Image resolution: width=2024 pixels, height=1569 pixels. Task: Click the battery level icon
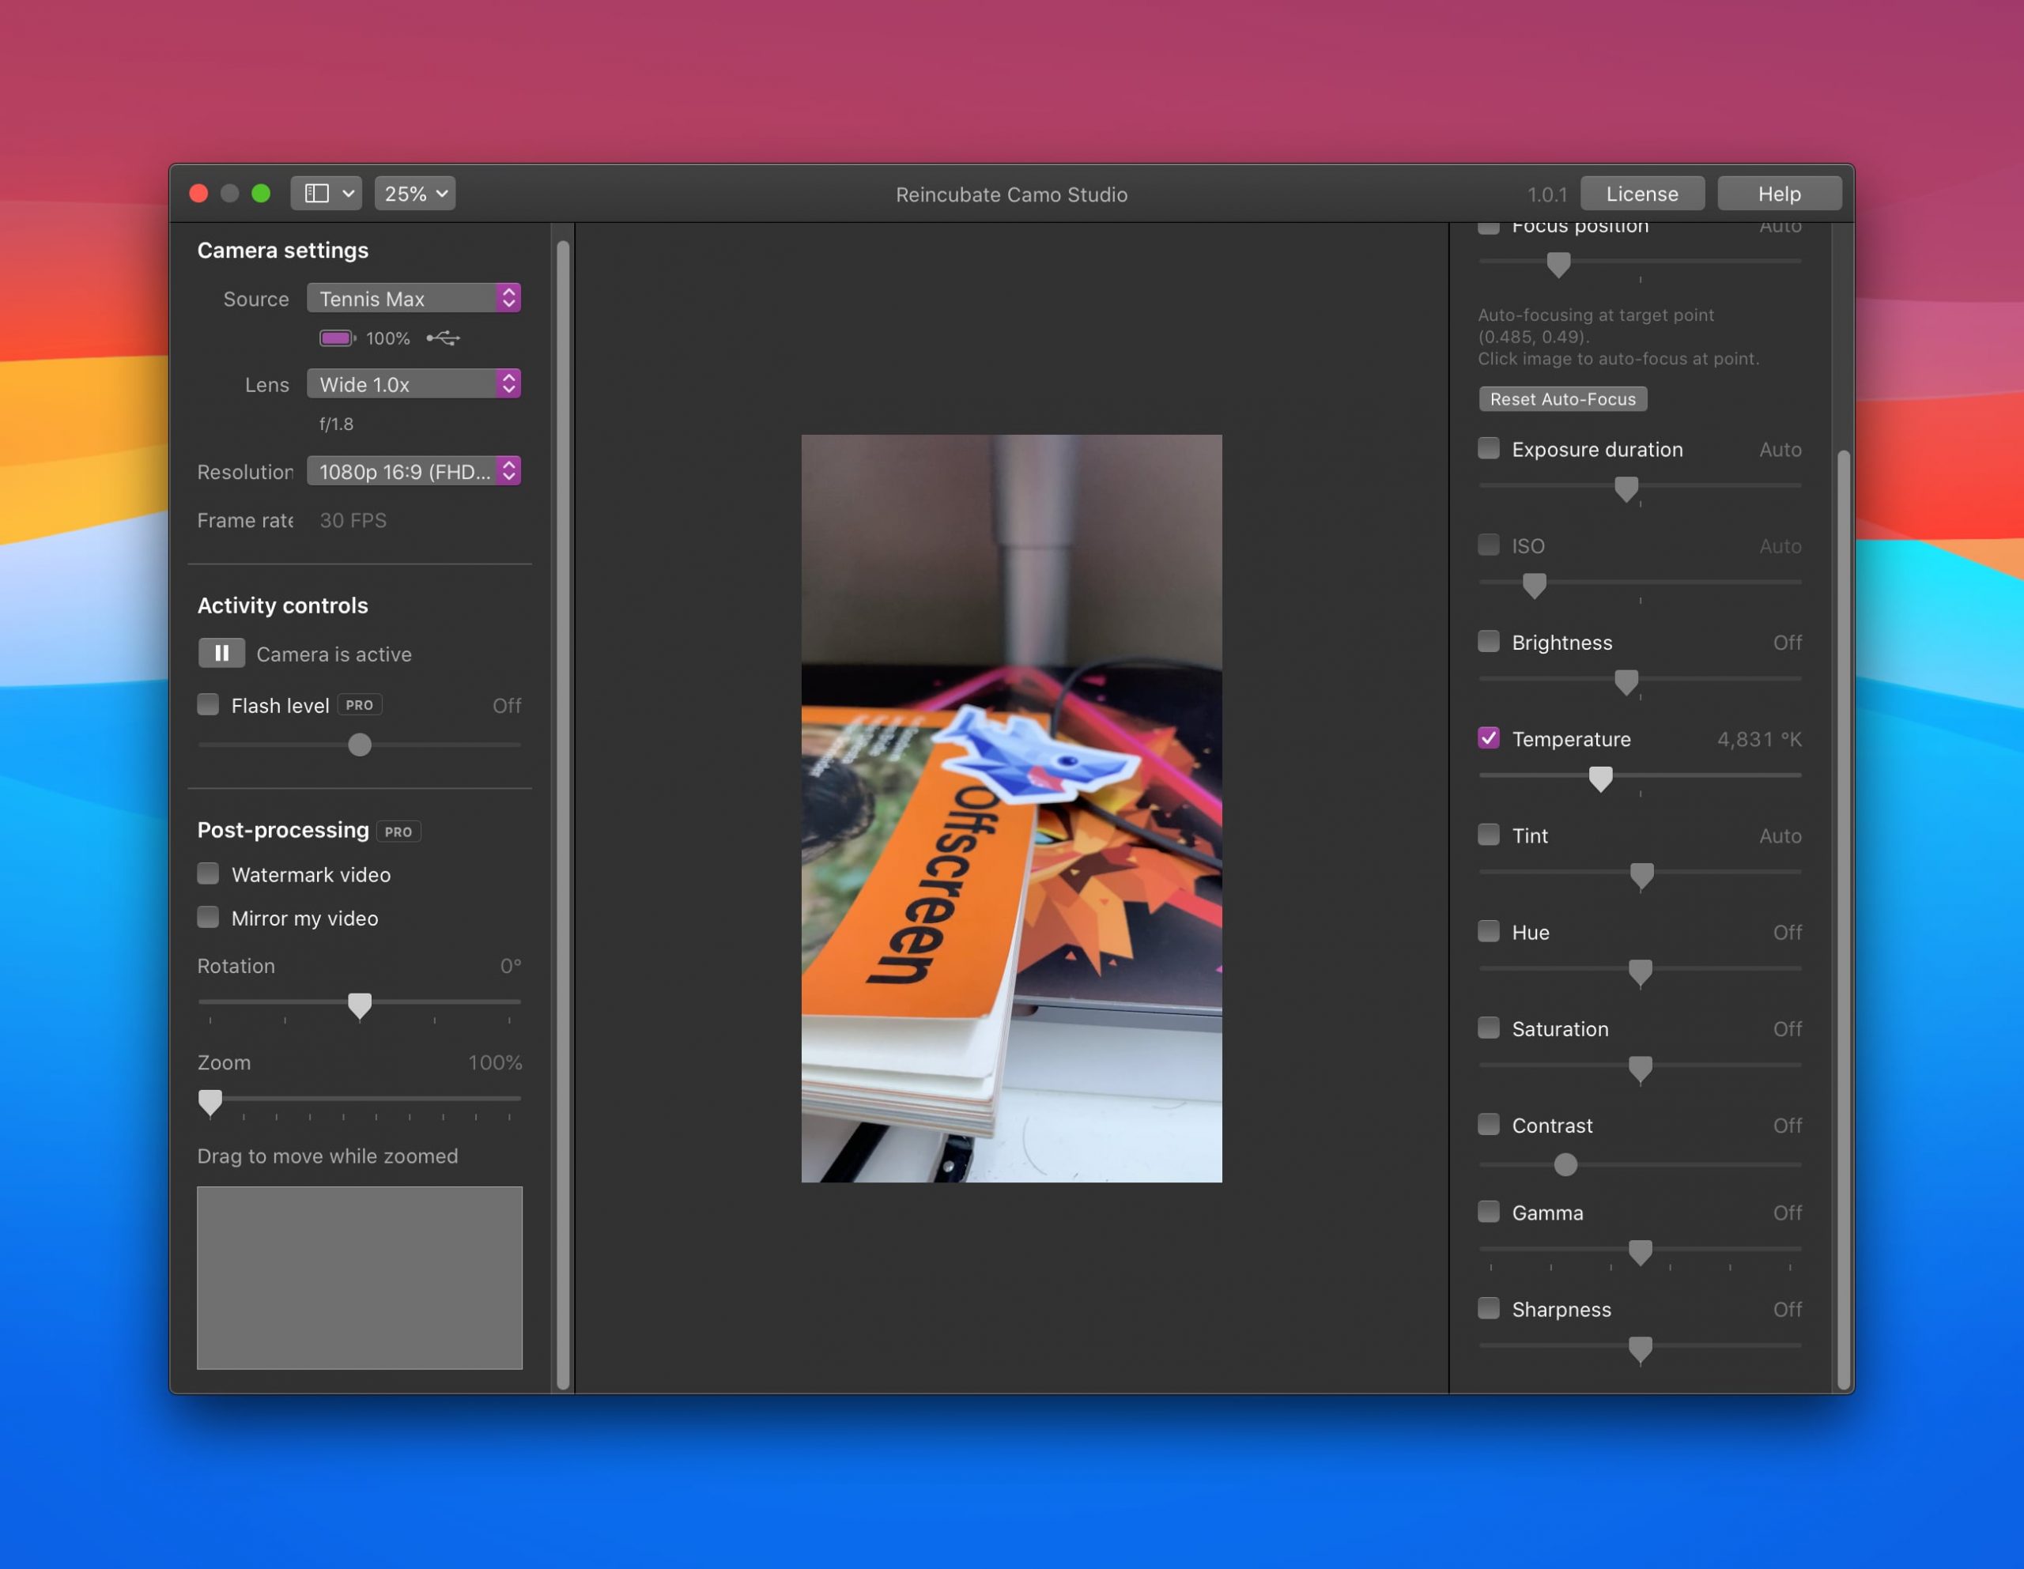click(338, 338)
